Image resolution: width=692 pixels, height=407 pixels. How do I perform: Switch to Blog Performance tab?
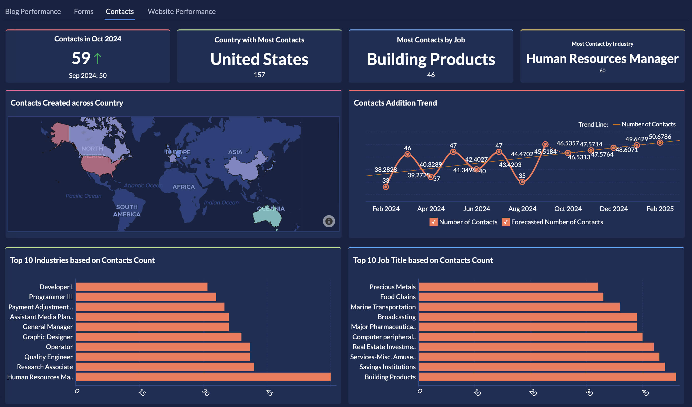[33, 11]
